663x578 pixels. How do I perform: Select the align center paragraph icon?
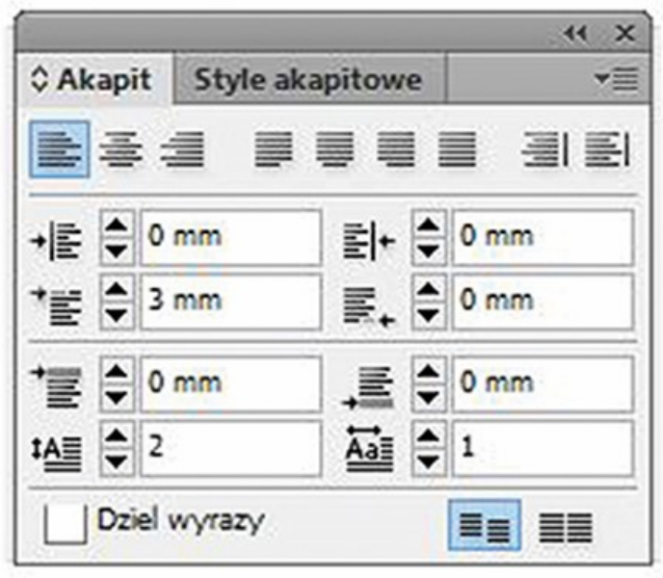[x=121, y=150]
